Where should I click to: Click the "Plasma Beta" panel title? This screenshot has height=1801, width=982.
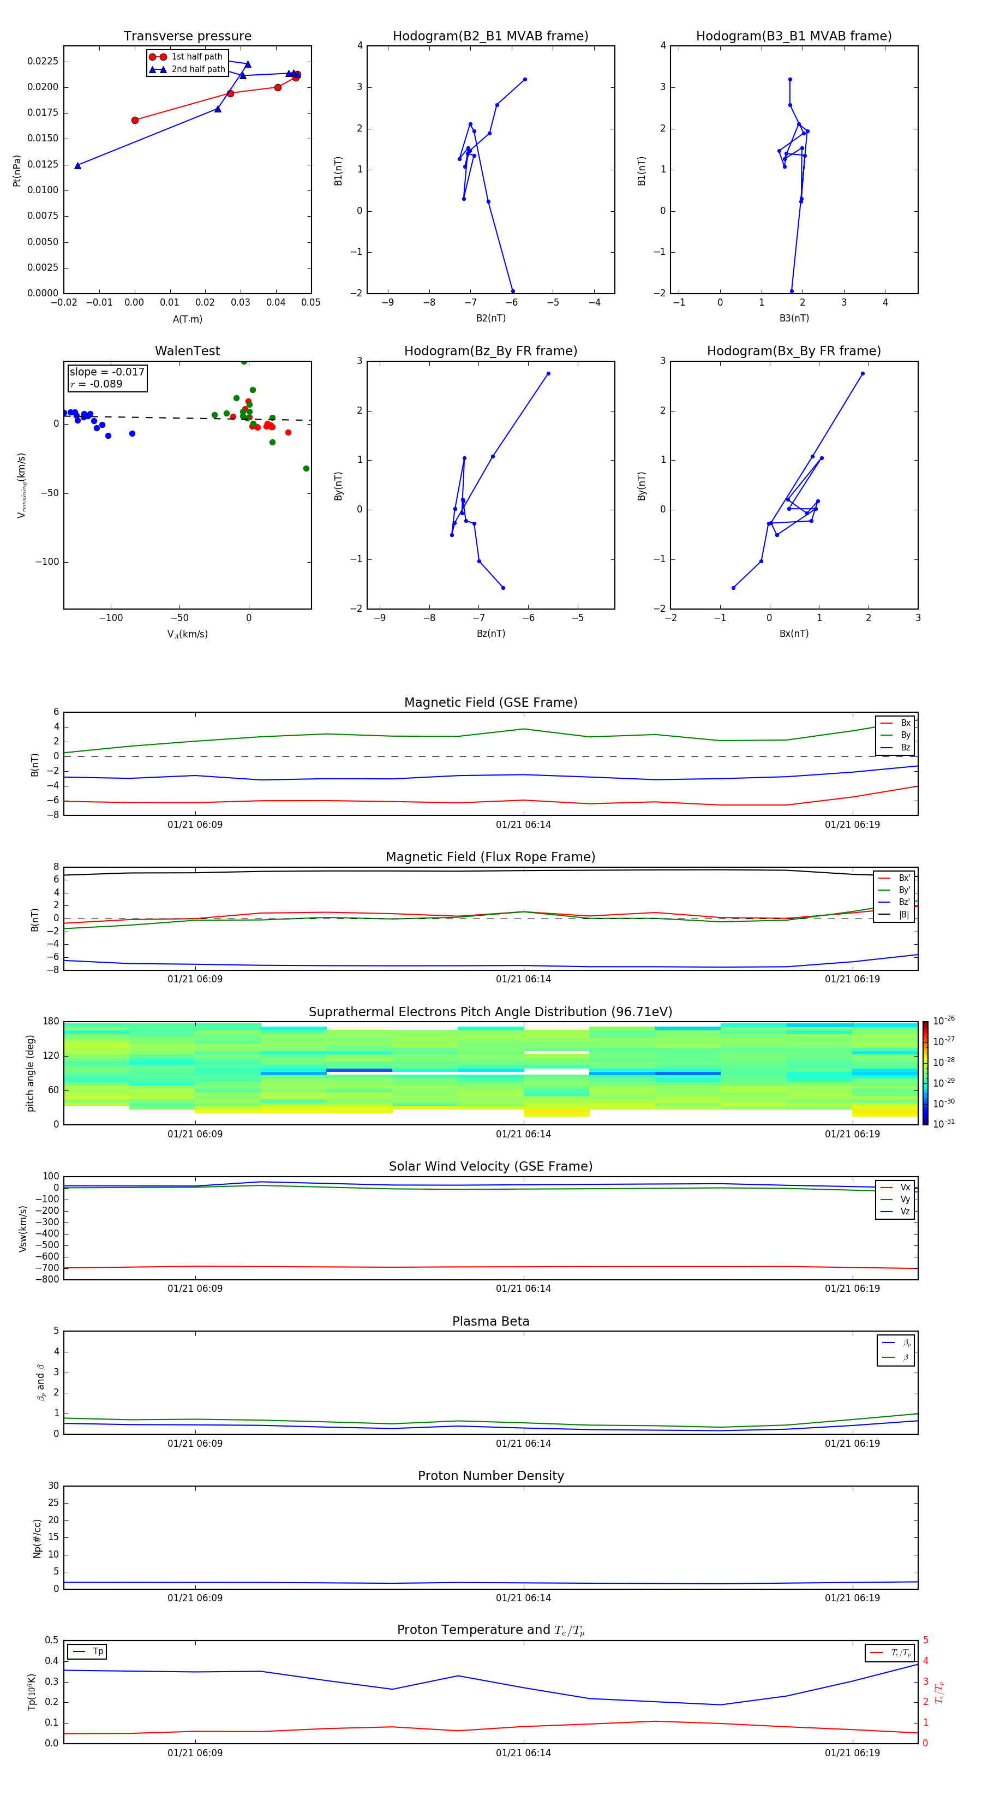click(490, 1321)
